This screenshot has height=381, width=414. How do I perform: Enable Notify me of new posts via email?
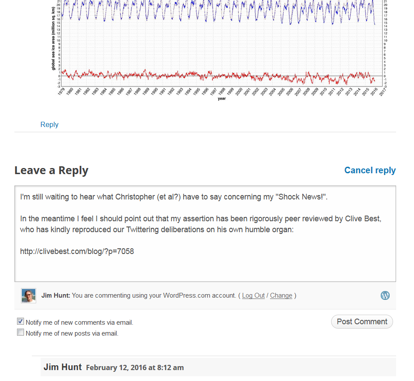21,332
